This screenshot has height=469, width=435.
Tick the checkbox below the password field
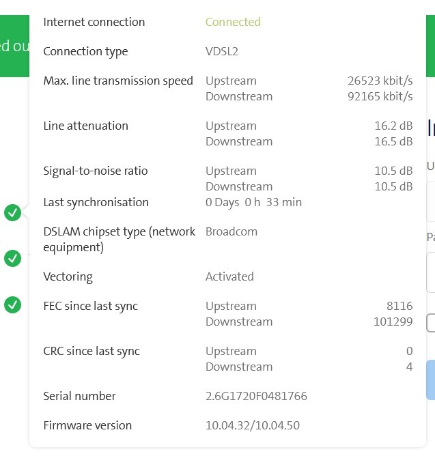431,323
